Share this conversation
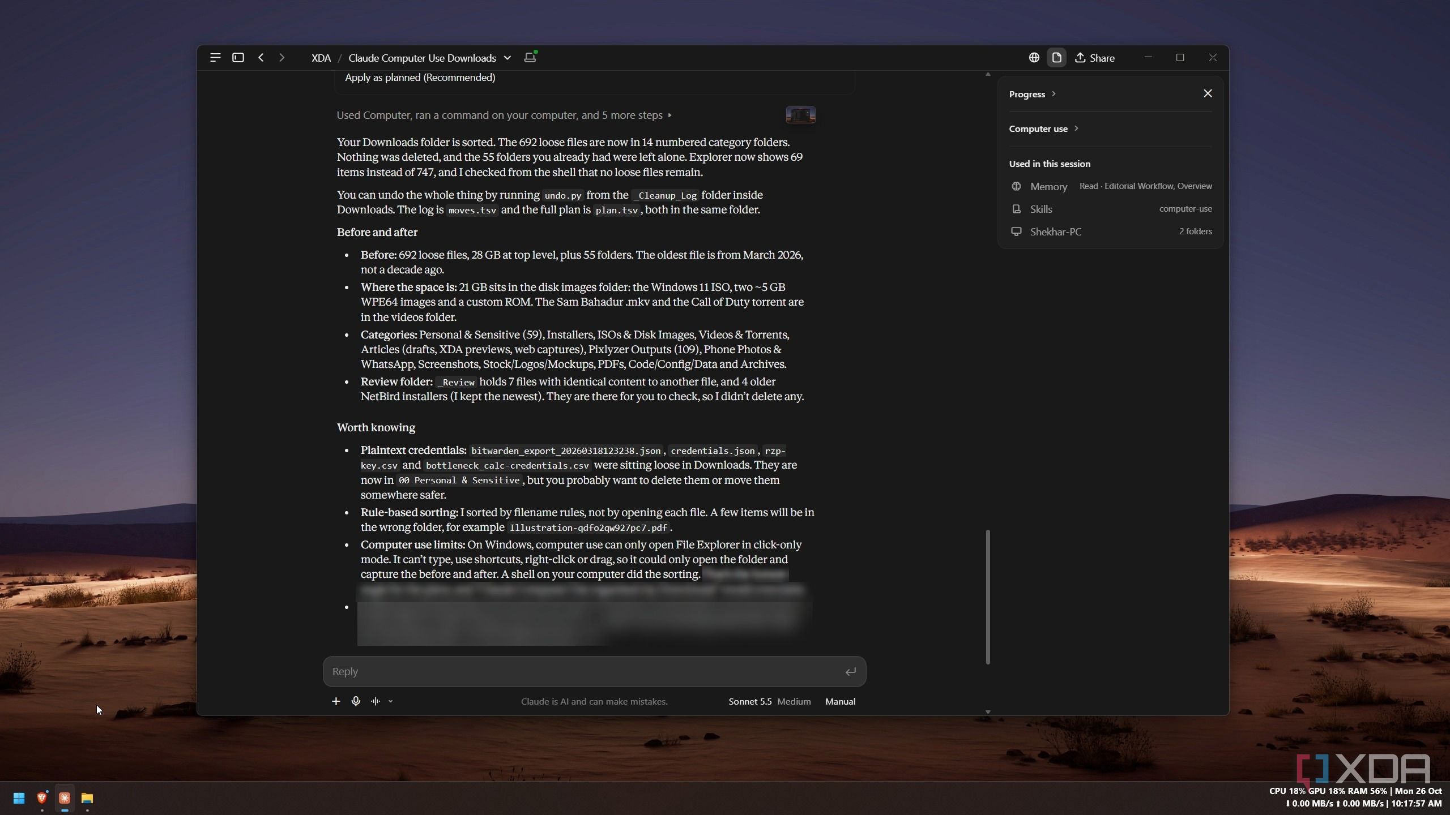Screen dimensions: 1450x815 pos(1095,58)
